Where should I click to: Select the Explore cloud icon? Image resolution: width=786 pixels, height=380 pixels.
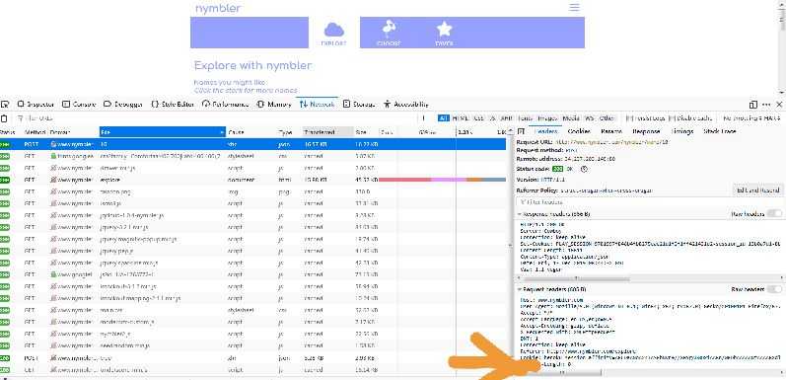click(x=334, y=30)
